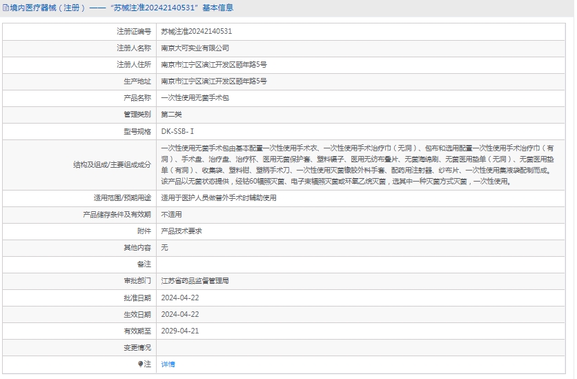577x379 pixels.
Task: Click 产品技术要求 attachment text
Action: pyautogui.click(x=181, y=231)
